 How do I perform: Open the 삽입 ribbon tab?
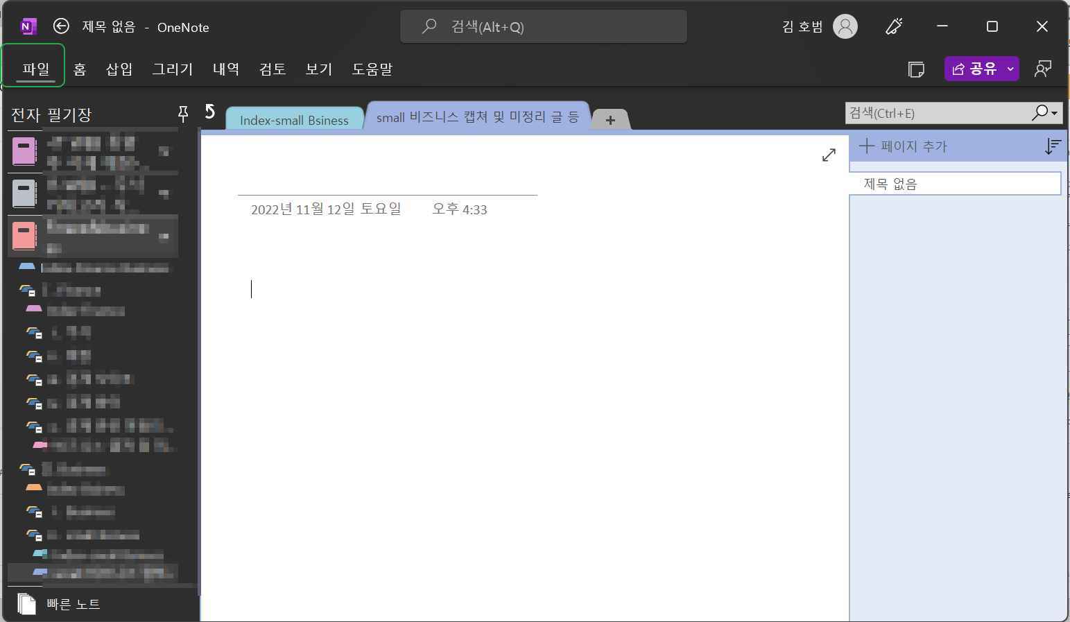pos(119,69)
